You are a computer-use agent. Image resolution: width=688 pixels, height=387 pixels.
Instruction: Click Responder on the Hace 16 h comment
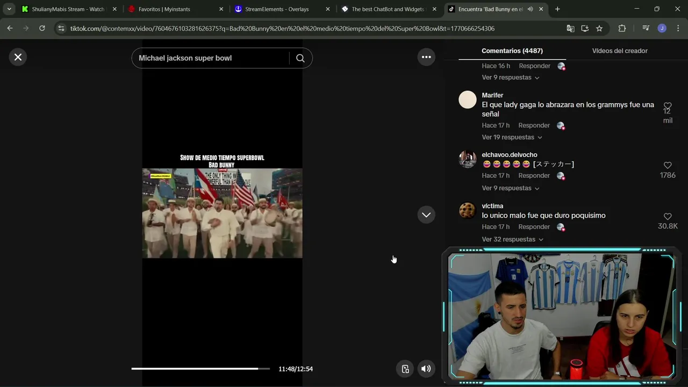coord(534,66)
